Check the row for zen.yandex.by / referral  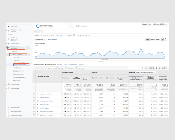point(34,111)
